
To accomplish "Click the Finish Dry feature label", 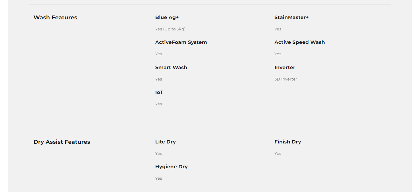I will (x=287, y=142).
